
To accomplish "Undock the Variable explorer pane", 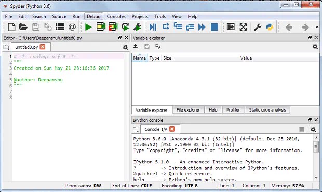I will [310, 38].
